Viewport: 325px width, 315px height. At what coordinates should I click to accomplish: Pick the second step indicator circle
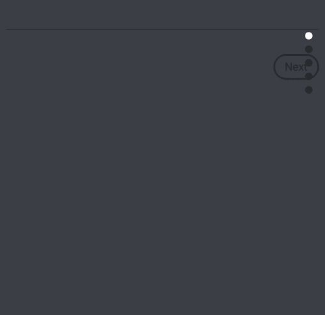tap(309, 49)
